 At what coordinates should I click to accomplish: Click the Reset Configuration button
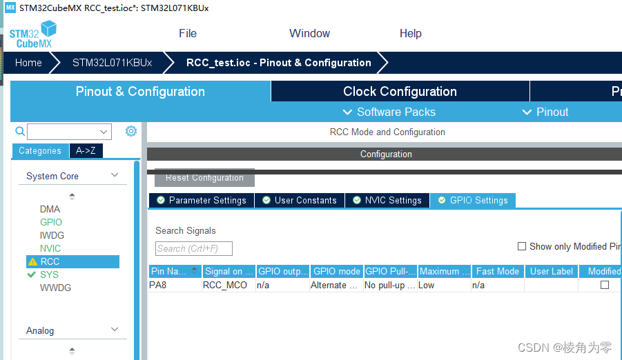(205, 178)
